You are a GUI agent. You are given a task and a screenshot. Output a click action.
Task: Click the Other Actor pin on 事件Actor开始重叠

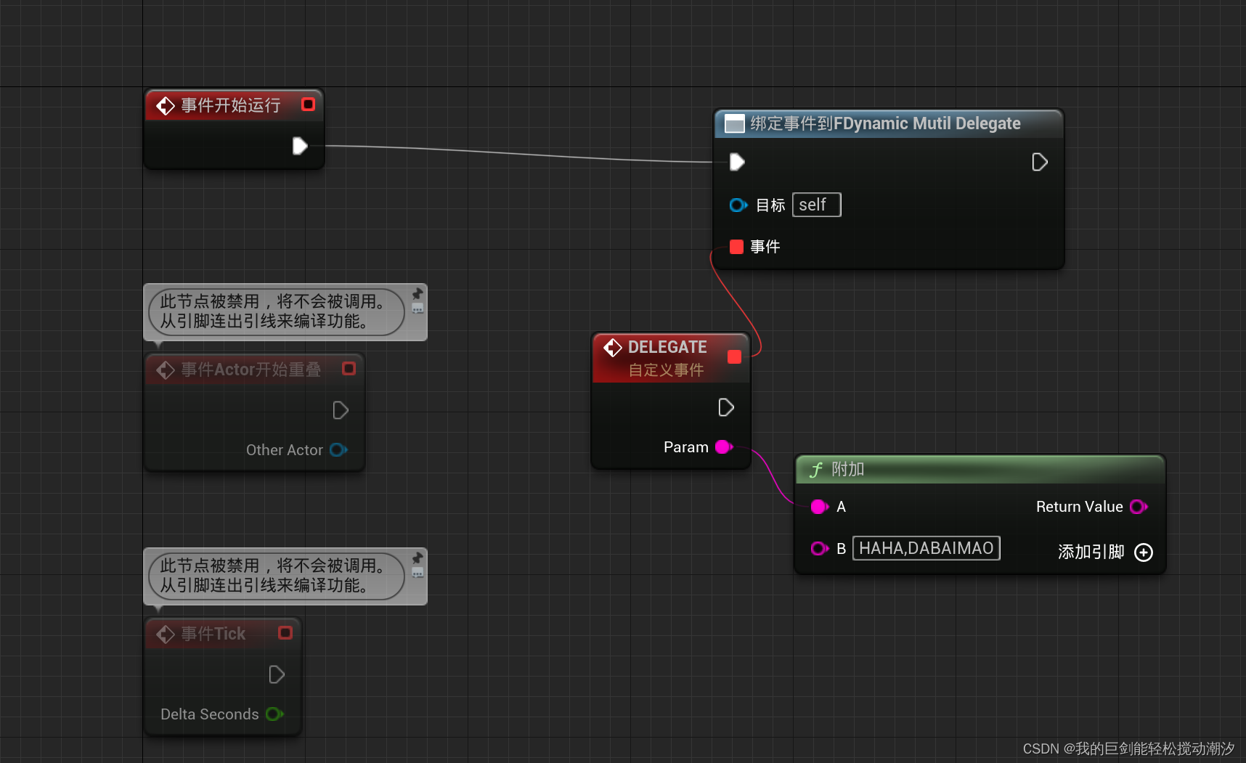pyautogui.click(x=338, y=450)
